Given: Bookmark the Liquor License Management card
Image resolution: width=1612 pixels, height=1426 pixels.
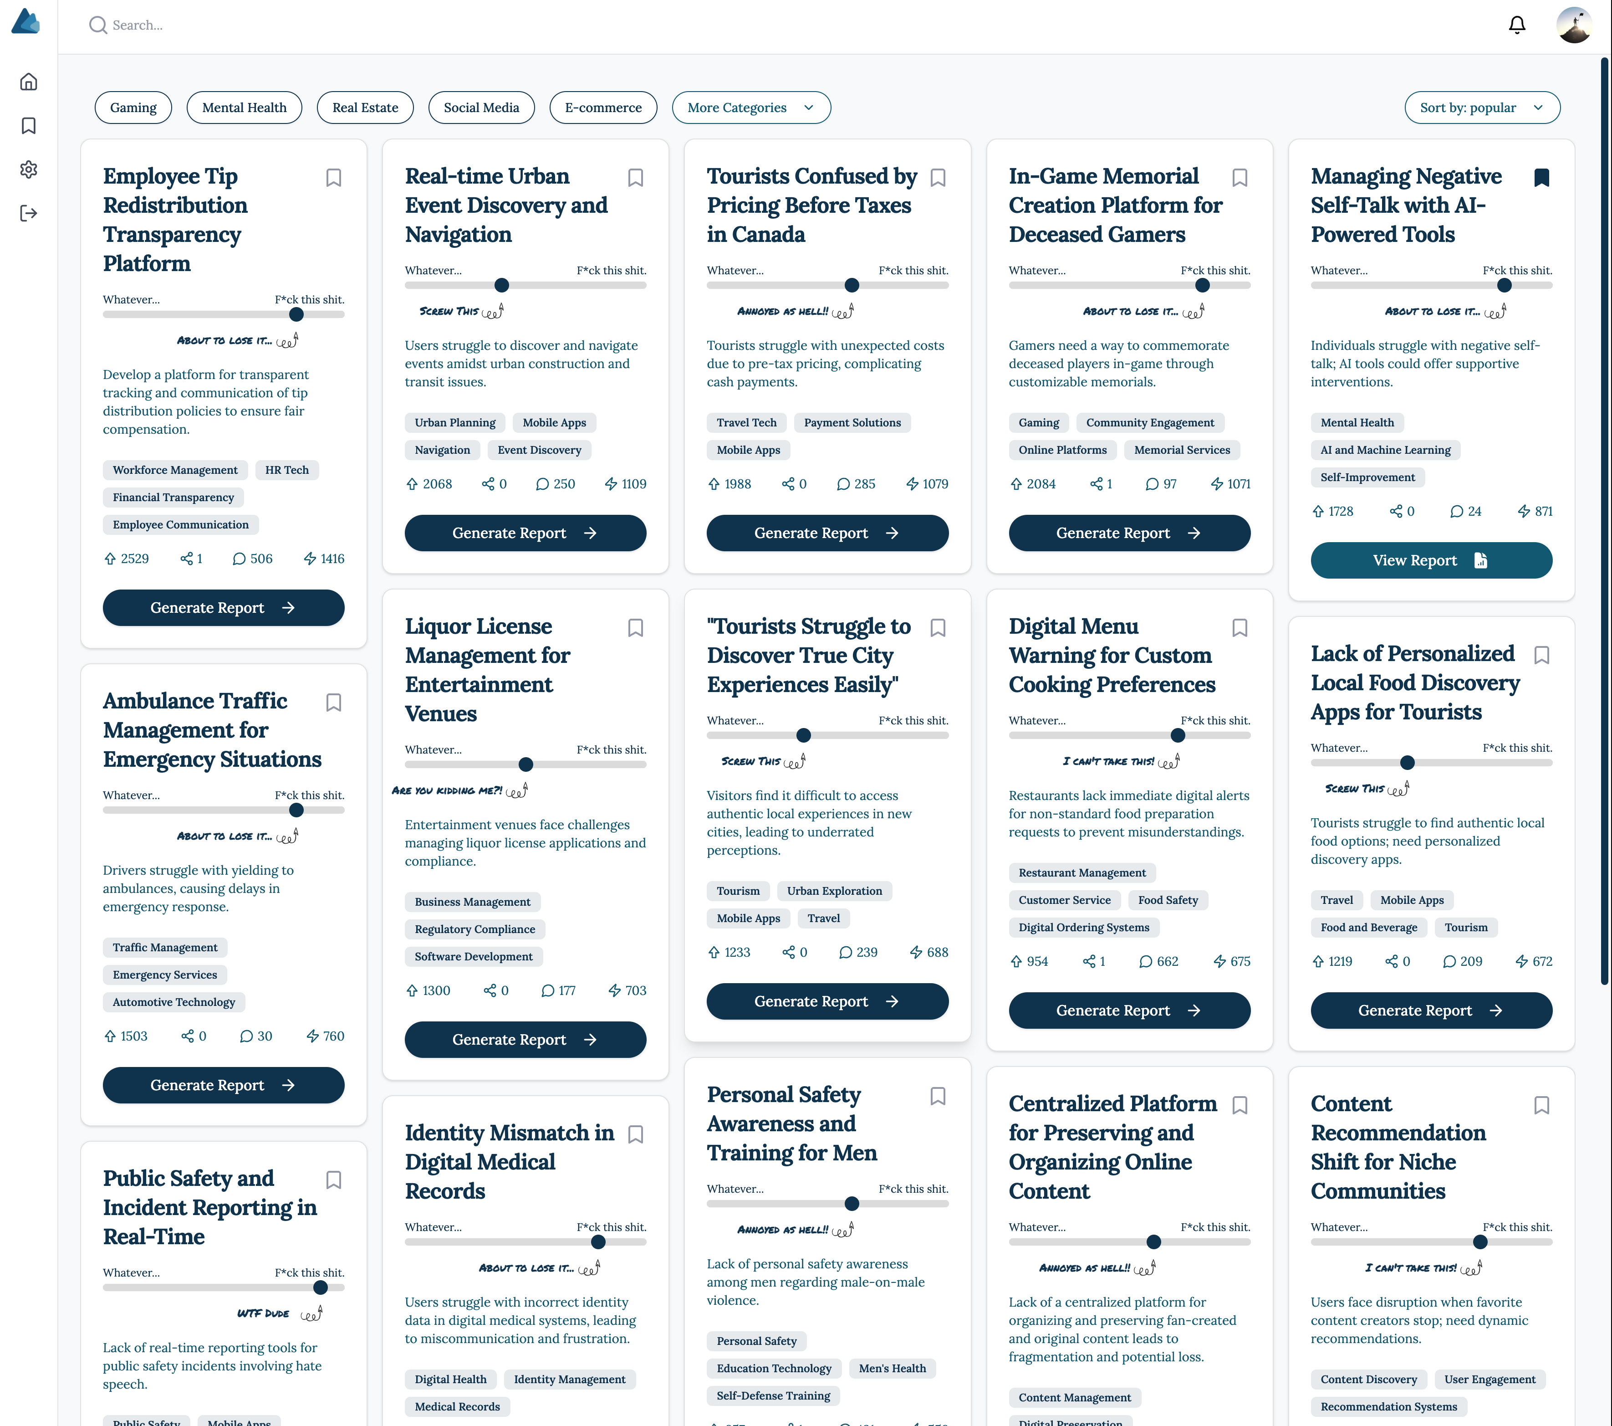Looking at the screenshot, I should click(635, 627).
